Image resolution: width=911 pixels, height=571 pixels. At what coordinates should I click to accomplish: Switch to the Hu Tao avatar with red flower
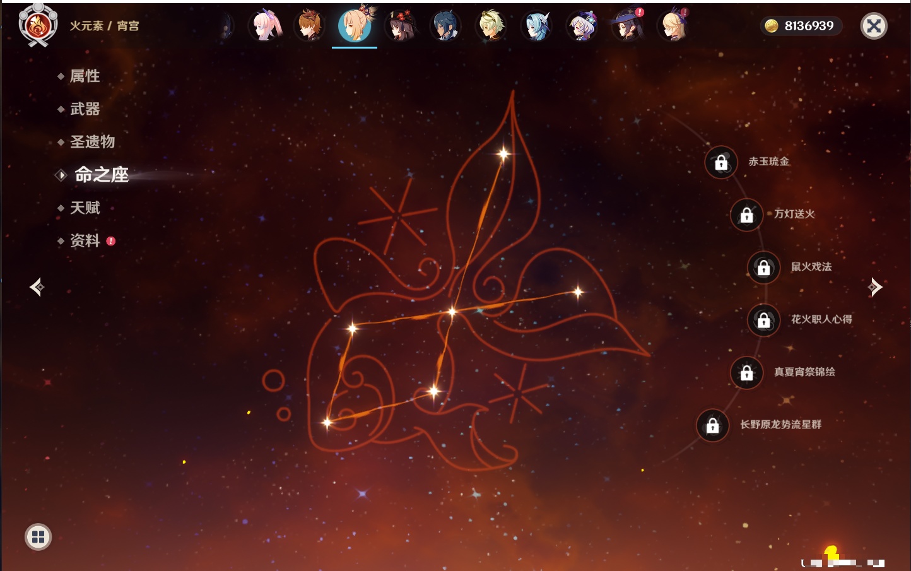[401, 26]
